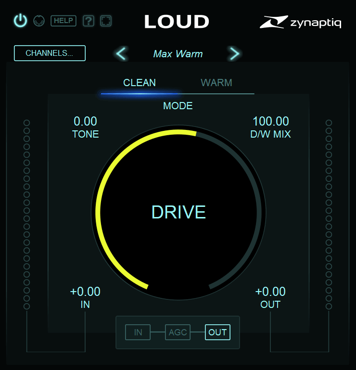Click the MODE label
The height and width of the screenshot is (370, 356).
coord(178,106)
